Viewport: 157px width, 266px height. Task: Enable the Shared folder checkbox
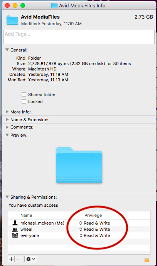[24, 94]
